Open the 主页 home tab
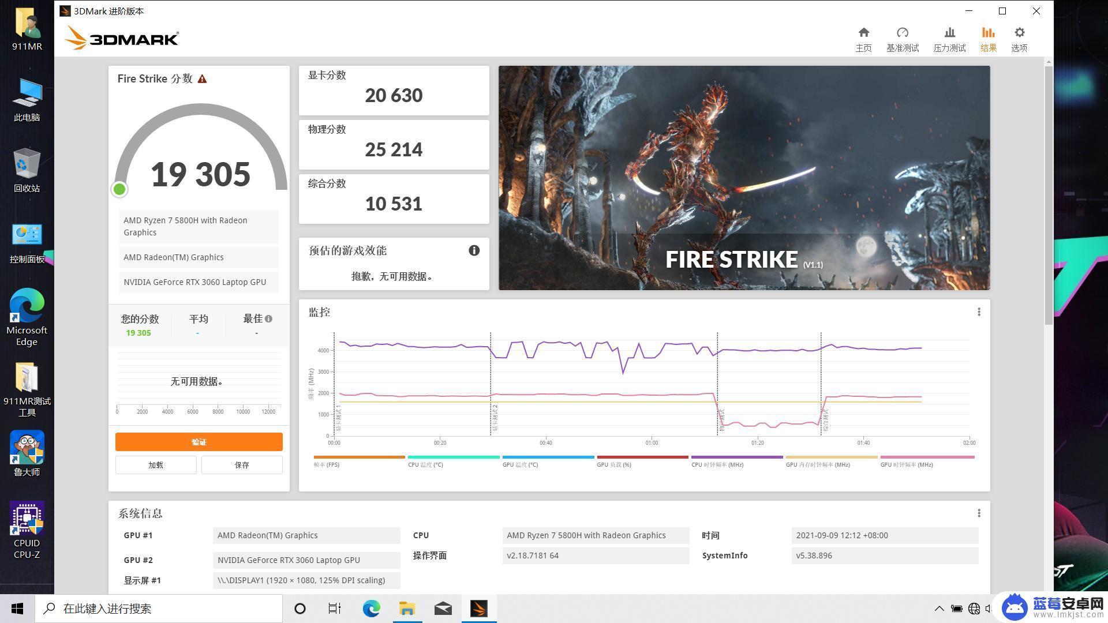The height and width of the screenshot is (623, 1108). click(863, 39)
